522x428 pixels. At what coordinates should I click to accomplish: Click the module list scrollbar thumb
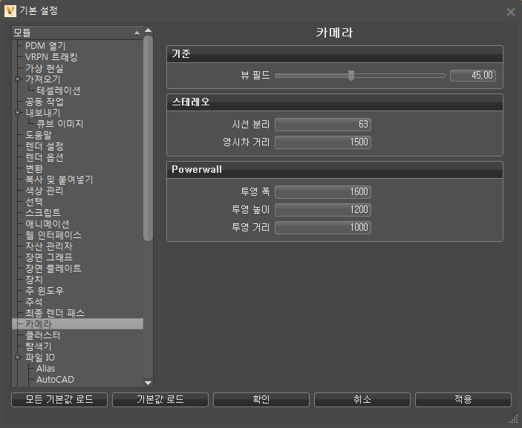149,137
